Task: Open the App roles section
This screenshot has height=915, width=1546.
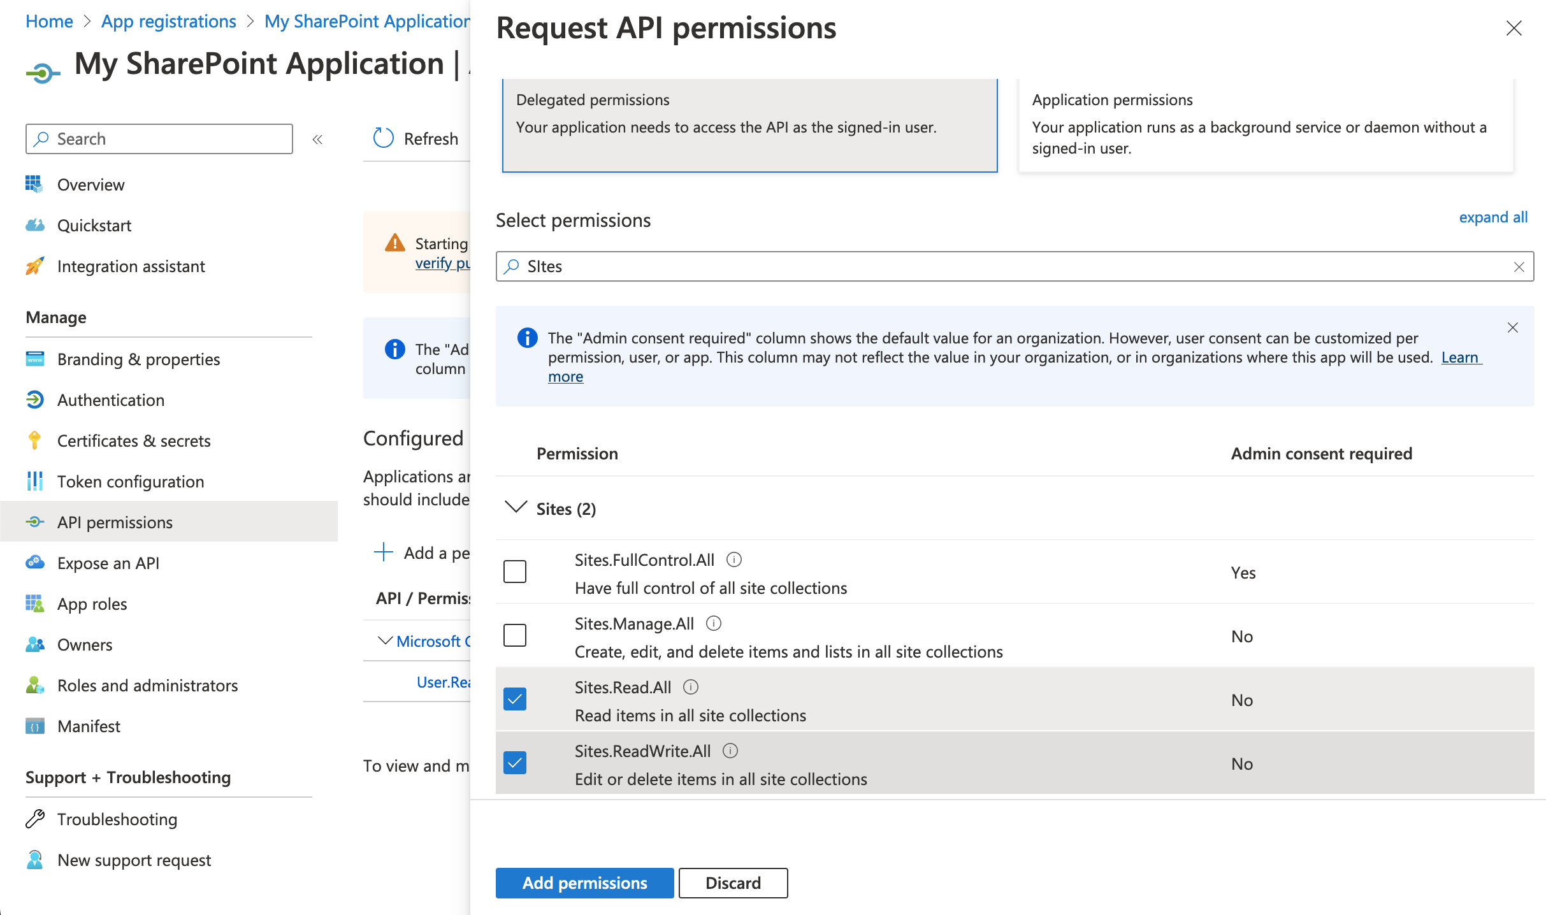Action: 91,603
